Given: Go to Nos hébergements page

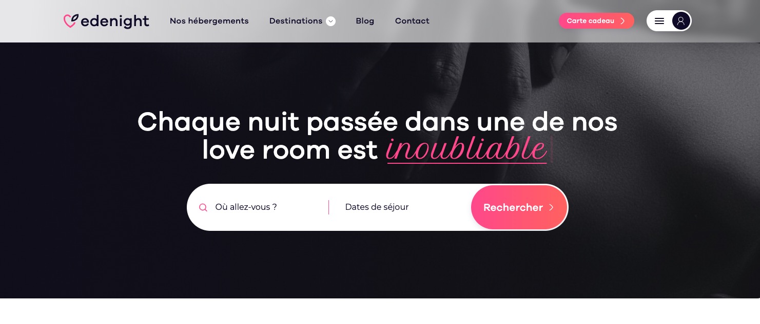Looking at the screenshot, I should 209,21.
